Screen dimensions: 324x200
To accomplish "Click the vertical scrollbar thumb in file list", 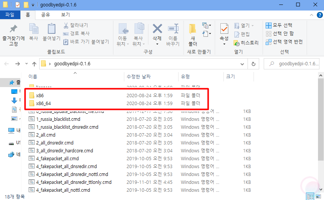I will (x=321, y=119).
